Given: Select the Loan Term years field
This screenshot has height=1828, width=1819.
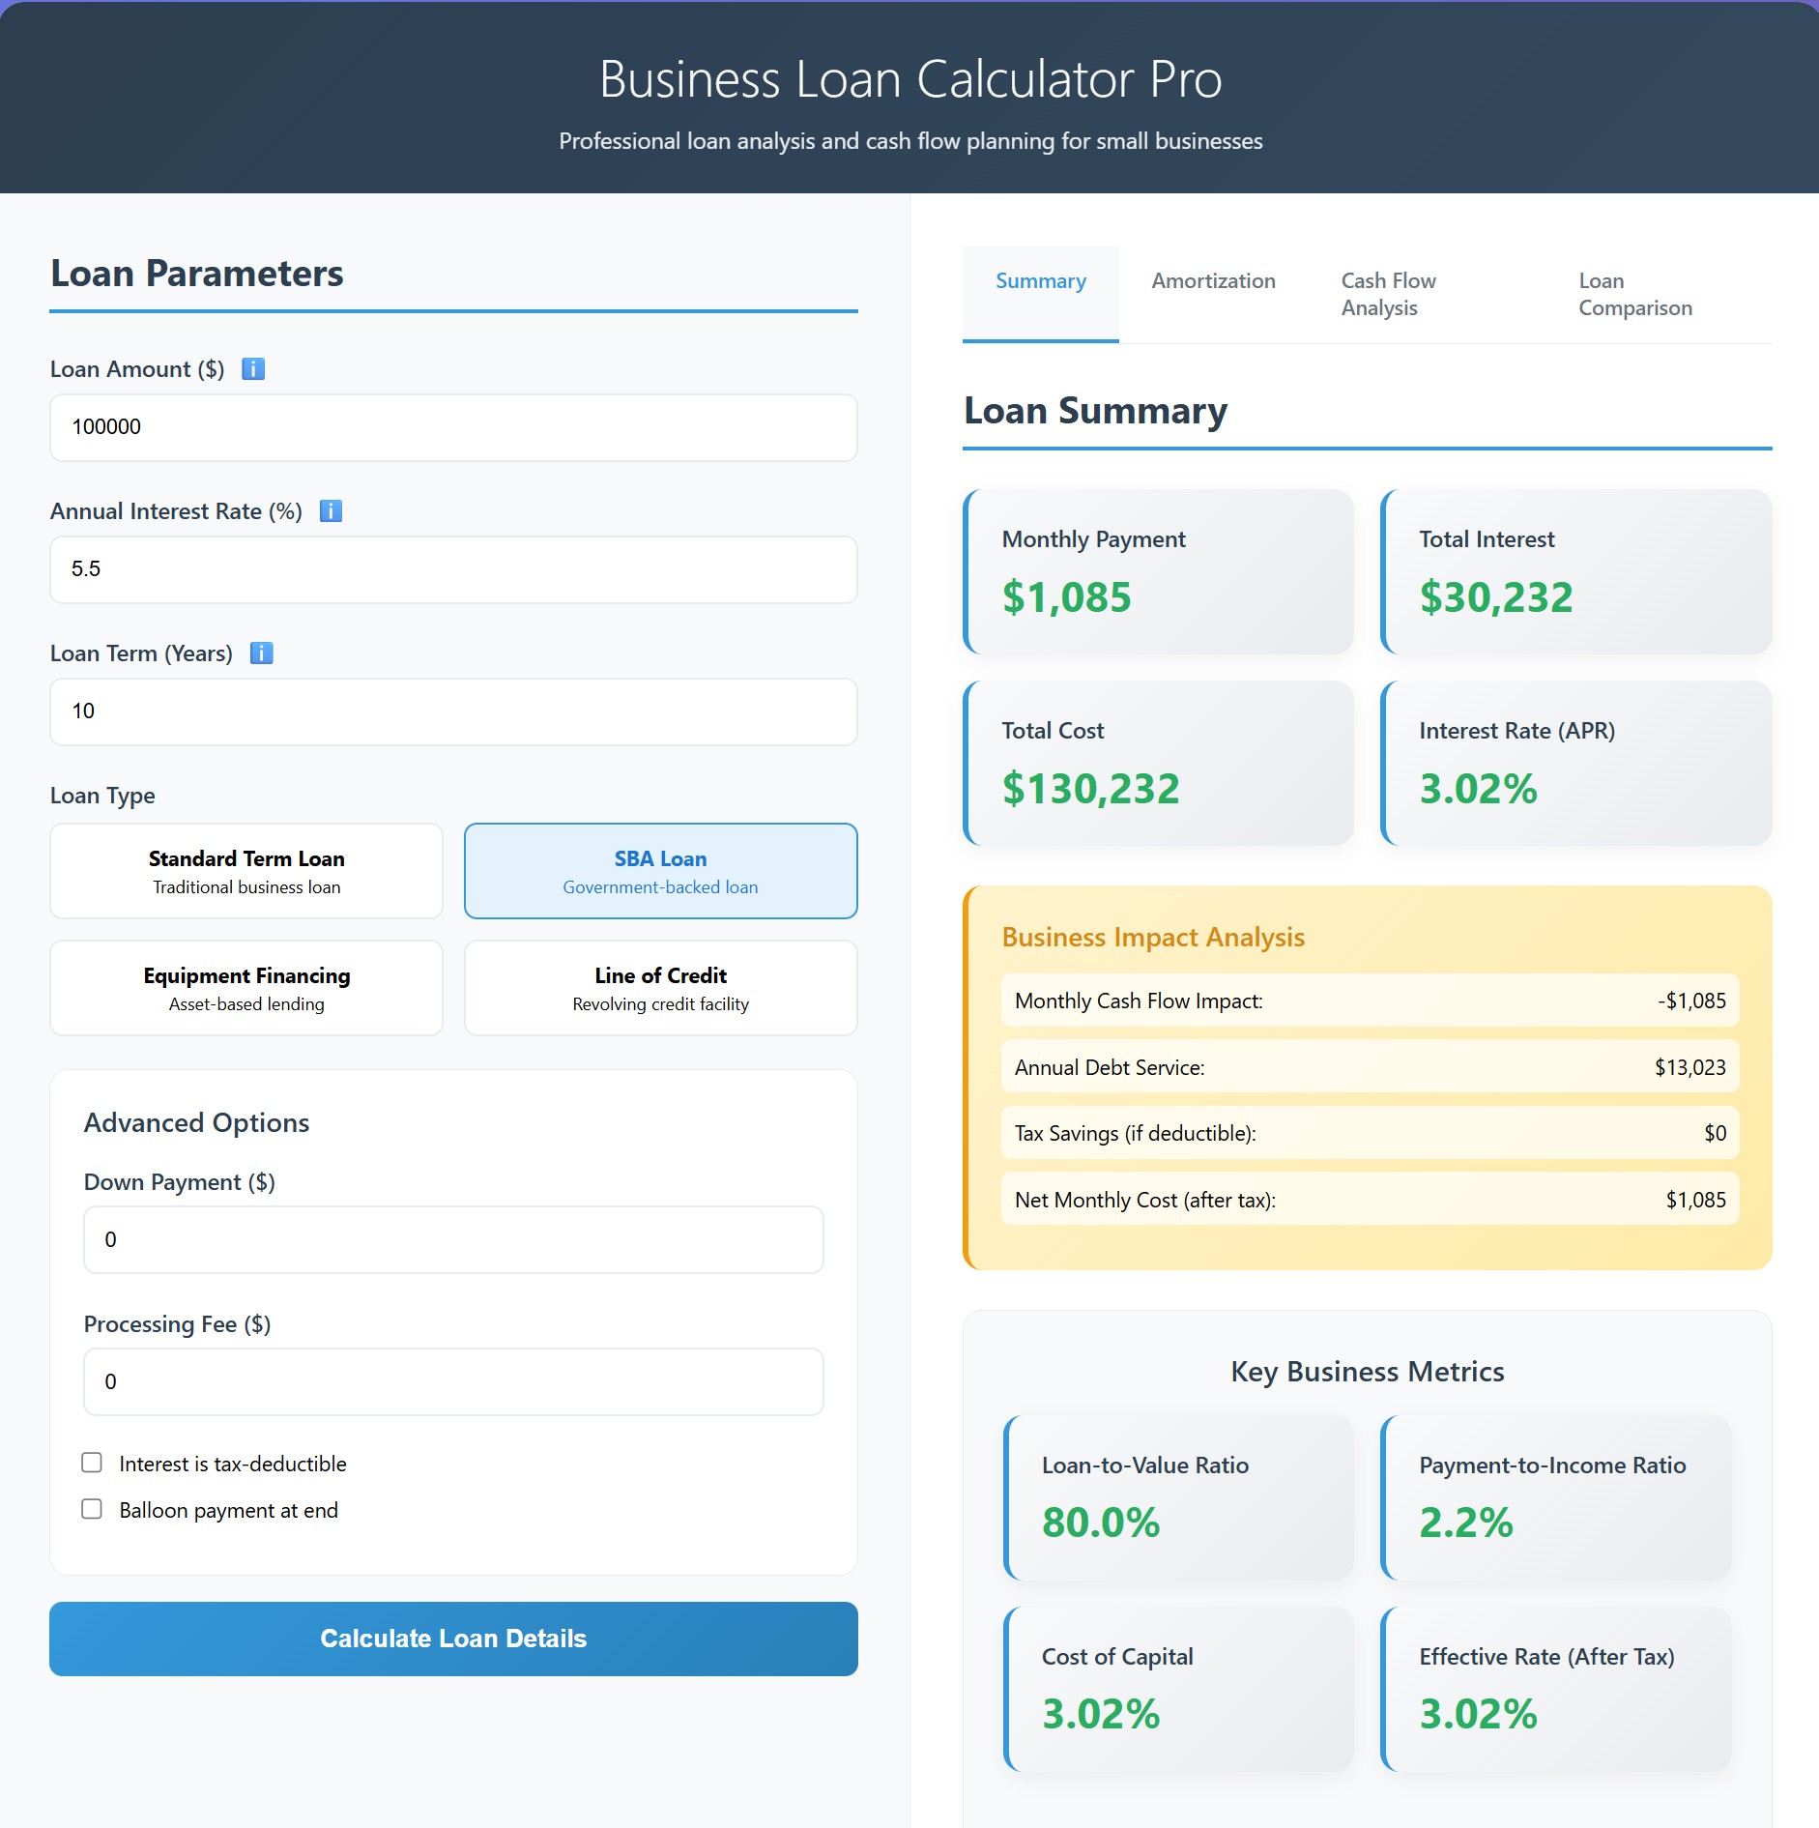Looking at the screenshot, I should [x=453, y=711].
